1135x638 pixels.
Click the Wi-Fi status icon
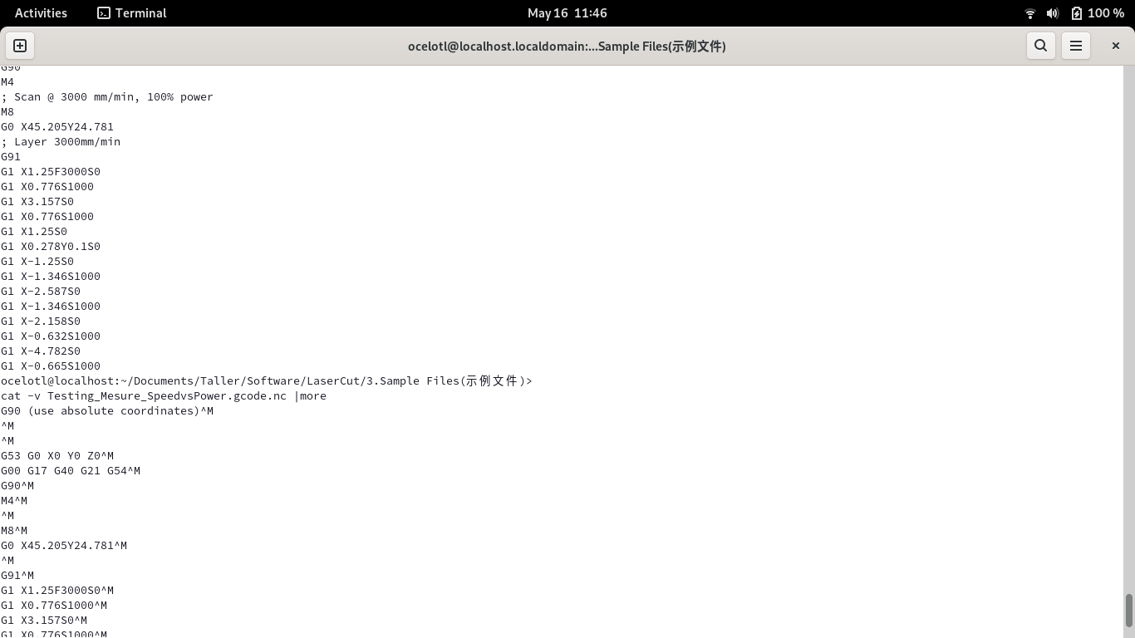coord(1030,13)
